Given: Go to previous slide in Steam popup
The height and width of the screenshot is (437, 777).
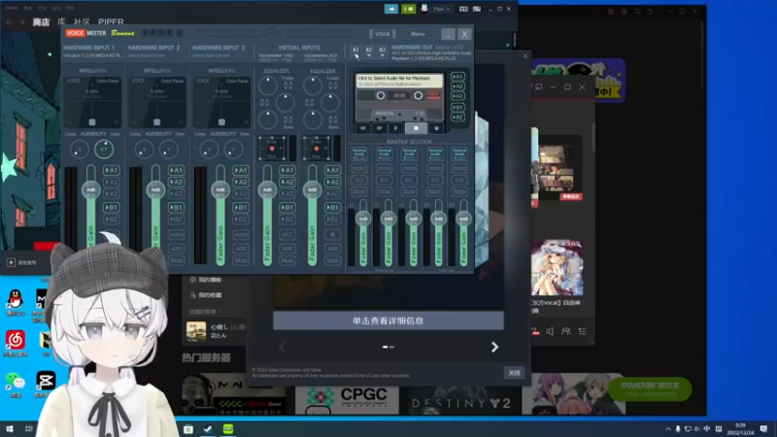Looking at the screenshot, I should [x=282, y=347].
